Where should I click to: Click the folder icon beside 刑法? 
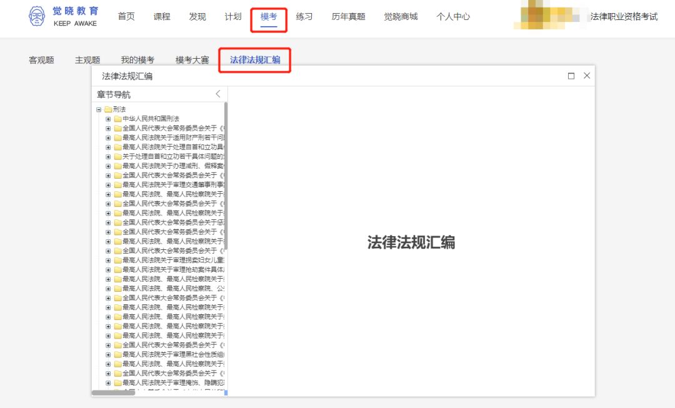point(109,109)
